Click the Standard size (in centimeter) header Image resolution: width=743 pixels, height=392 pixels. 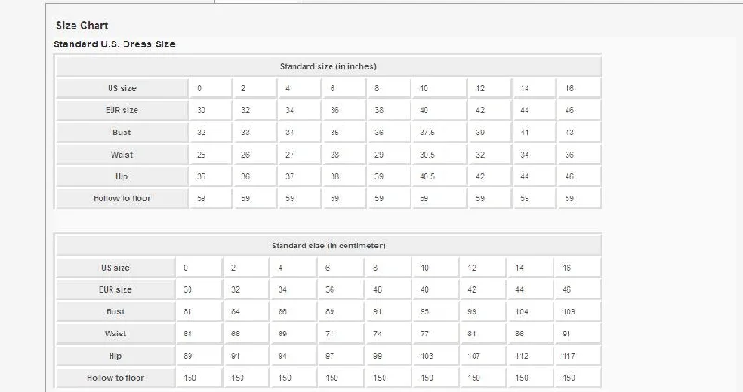pyautogui.click(x=329, y=246)
